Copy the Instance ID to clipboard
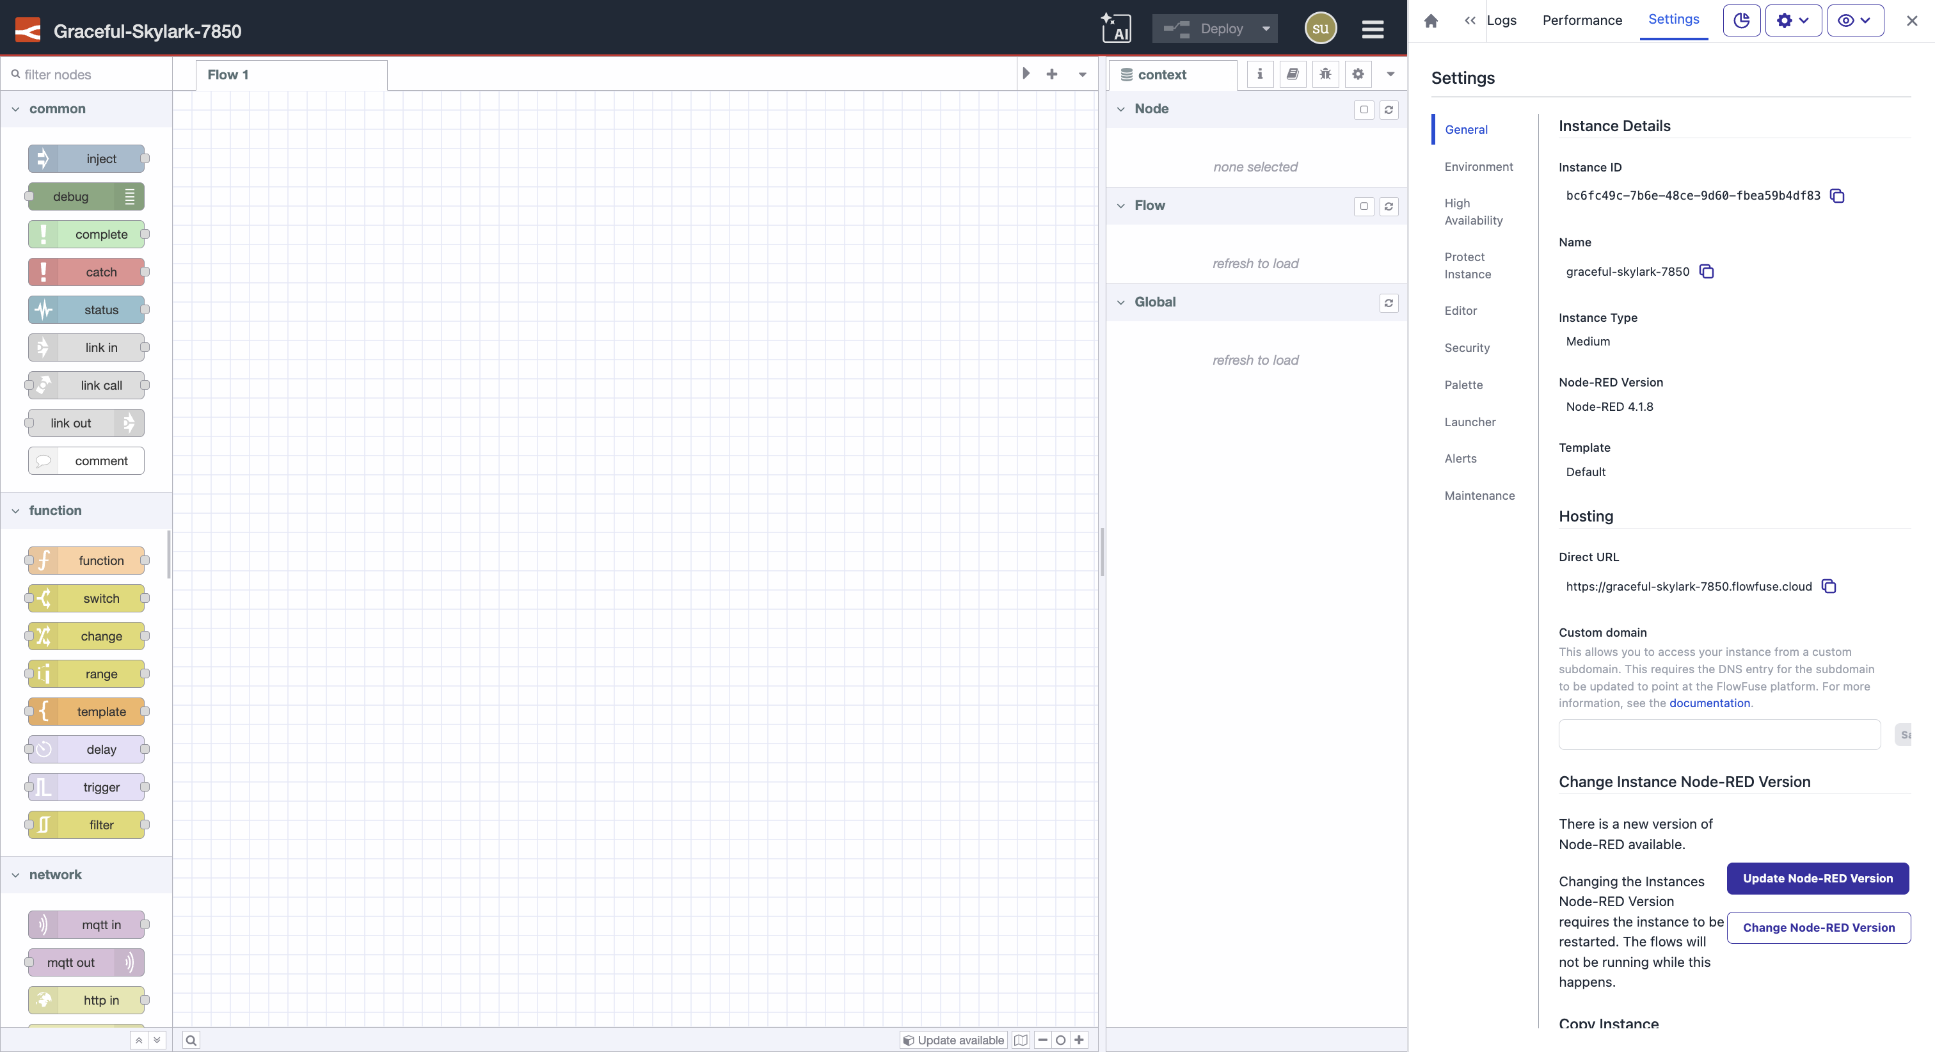 click(1837, 196)
